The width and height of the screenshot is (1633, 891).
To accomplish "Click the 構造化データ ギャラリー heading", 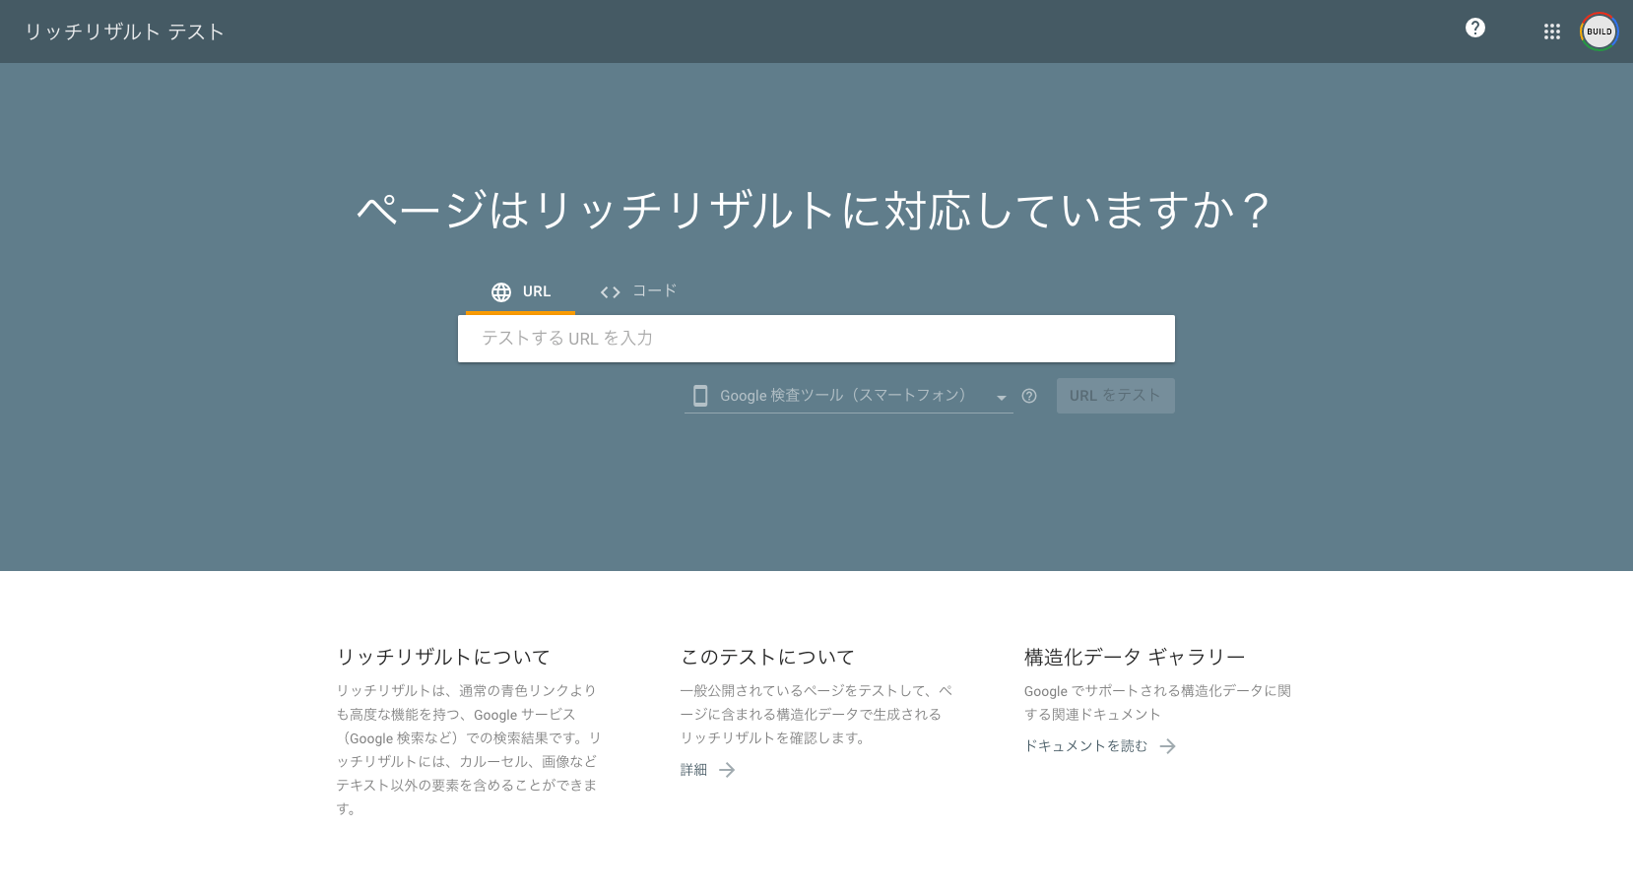I will coord(1135,657).
